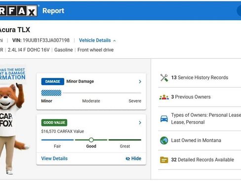Click the Moderate damage scale label
The image size is (241, 181).
click(x=91, y=101)
